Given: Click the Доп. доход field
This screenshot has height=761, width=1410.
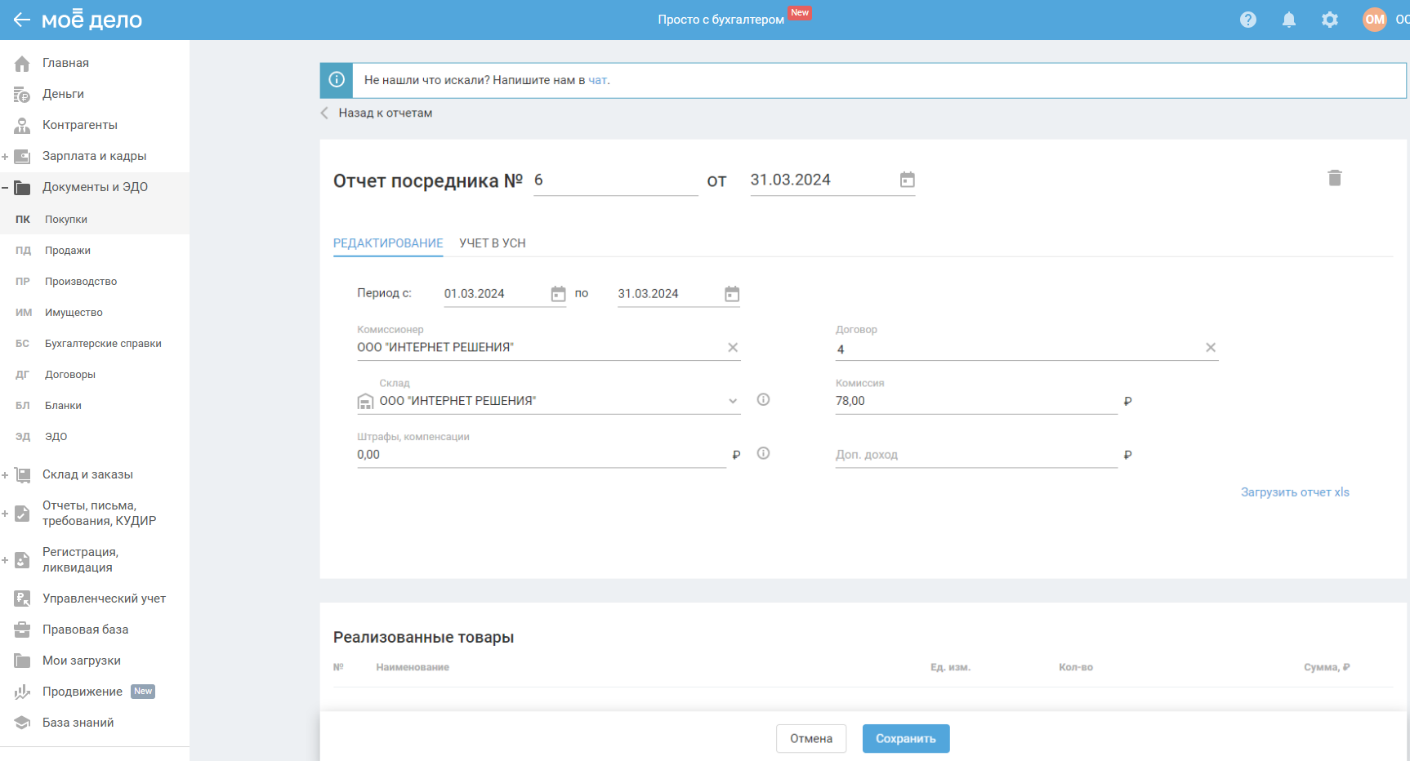Looking at the screenshot, I should coord(976,455).
